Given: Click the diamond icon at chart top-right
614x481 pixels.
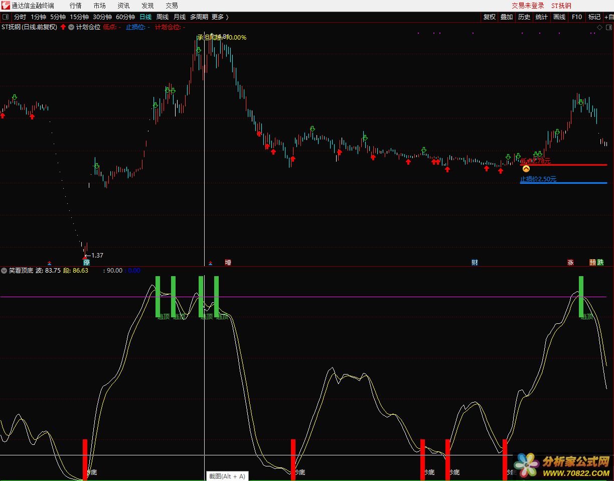Looking at the screenshot, I should point(599,27).
